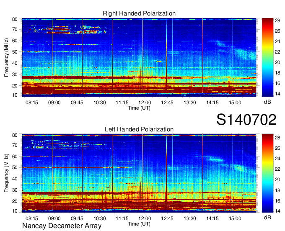The width and height of the screenshot is (285, 231).
Task: Click 10 frequency tick of Right Handed plot
Action: tap(15, 95)
